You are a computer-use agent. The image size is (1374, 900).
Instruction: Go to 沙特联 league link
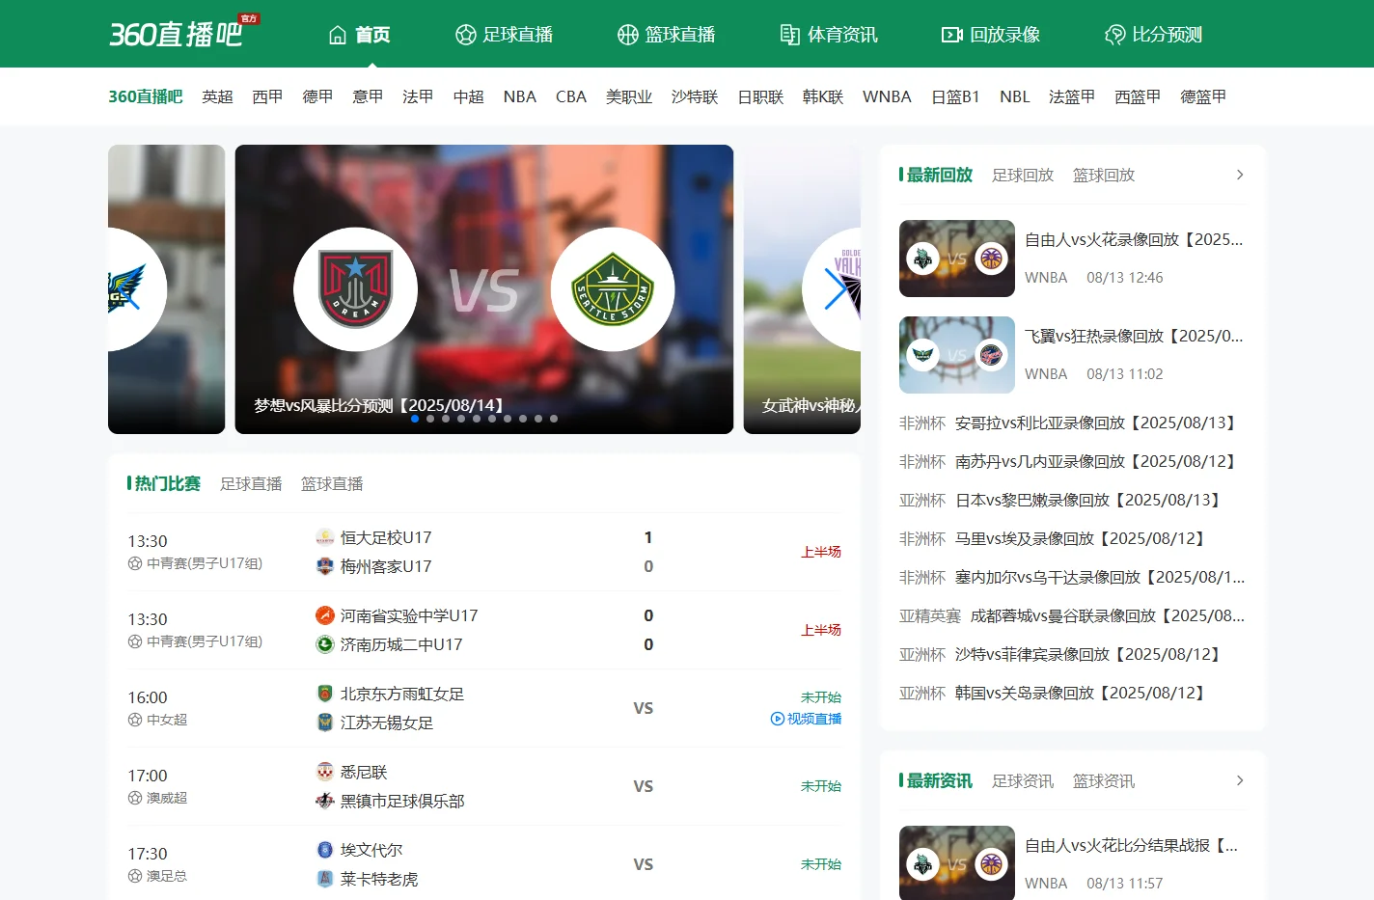point(695,96)
